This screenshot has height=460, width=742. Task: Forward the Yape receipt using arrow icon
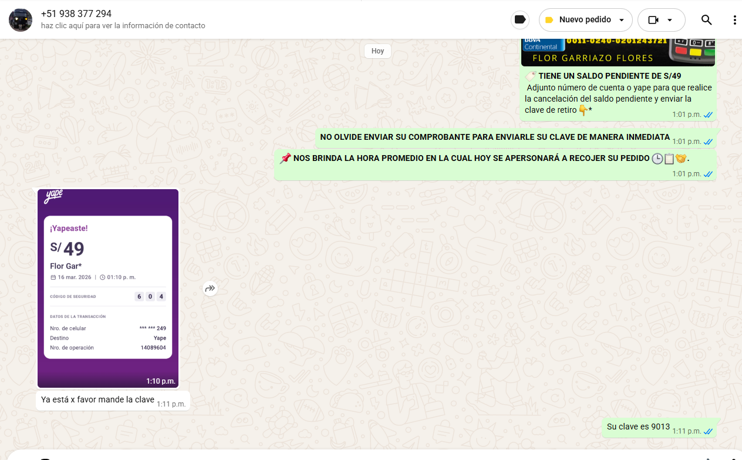coord(210,288)
